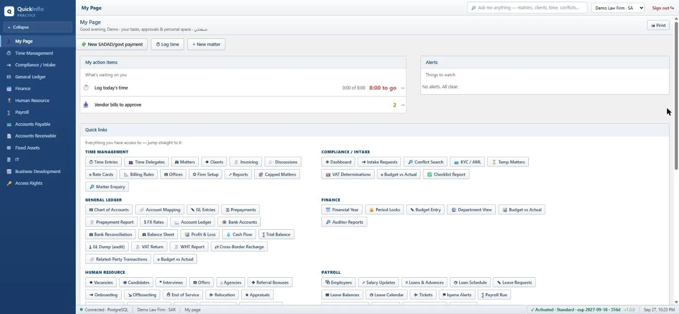Open Referral Bonuses quick link
The height and width of the screenshot is (314, 679).
(x=270, y=283)
